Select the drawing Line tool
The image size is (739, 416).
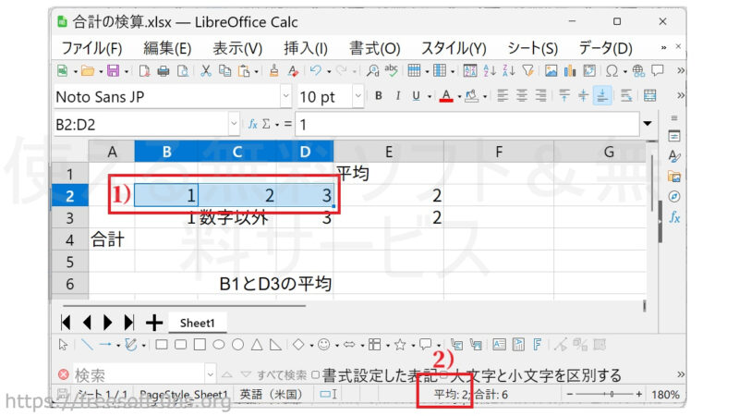[x=87, y=345]
